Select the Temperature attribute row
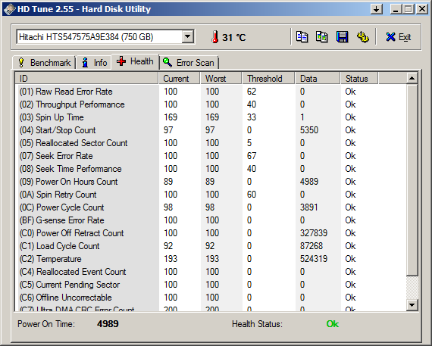Screen dimensions: 432x346 pos(211,259)
